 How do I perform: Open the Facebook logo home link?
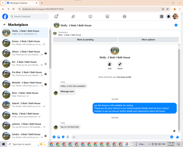[5, 17]
